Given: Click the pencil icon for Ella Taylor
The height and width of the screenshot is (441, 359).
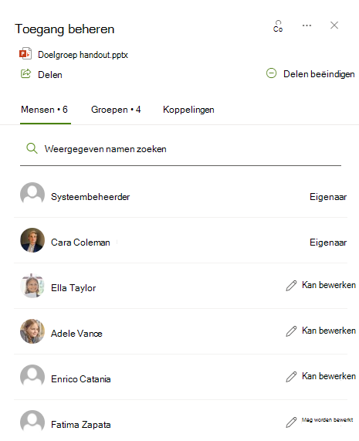Looking at the screenshot, I should [291, 286].
